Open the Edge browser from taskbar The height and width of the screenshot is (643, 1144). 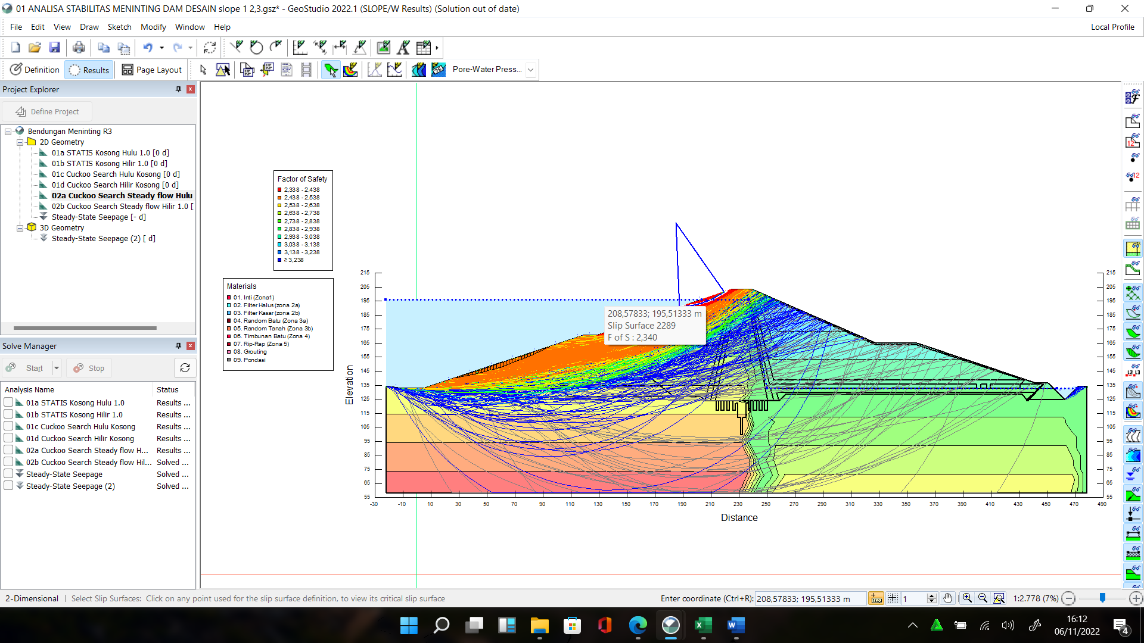pos(638,625)
